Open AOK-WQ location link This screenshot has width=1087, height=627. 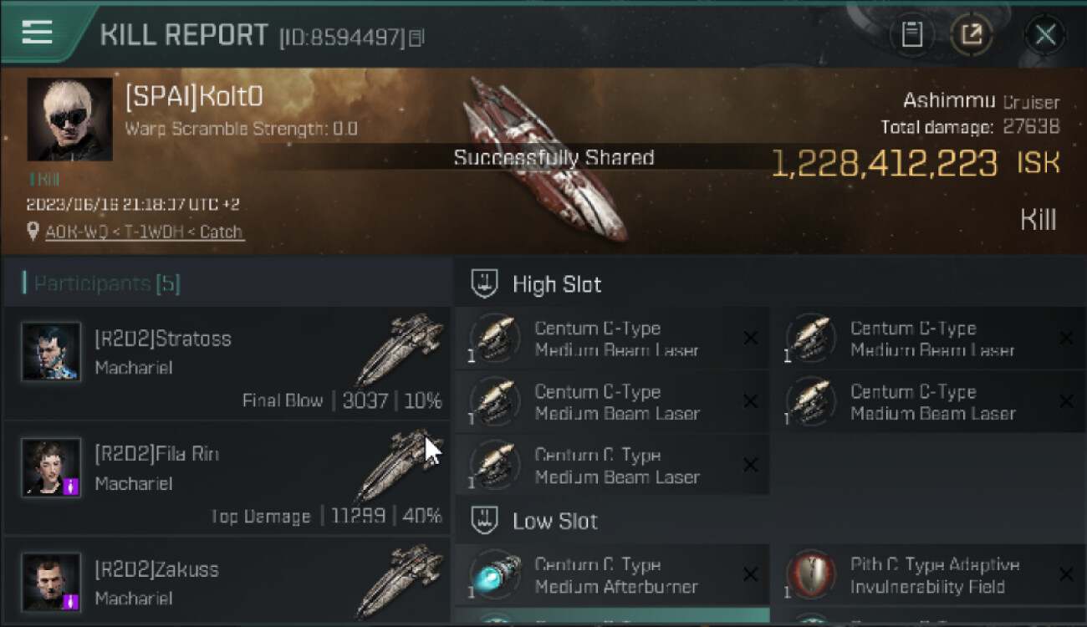tap(145, 232)
